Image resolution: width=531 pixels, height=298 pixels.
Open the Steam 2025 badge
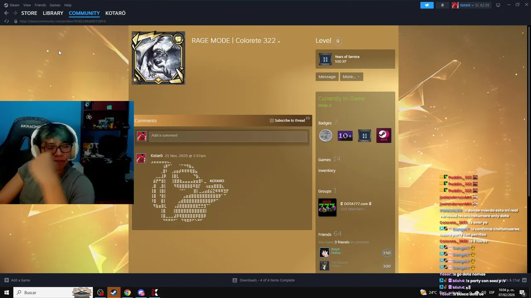point(384,135)
